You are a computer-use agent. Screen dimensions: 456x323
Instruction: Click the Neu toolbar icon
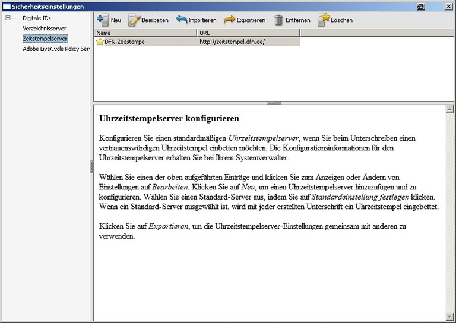pos(102,20)
